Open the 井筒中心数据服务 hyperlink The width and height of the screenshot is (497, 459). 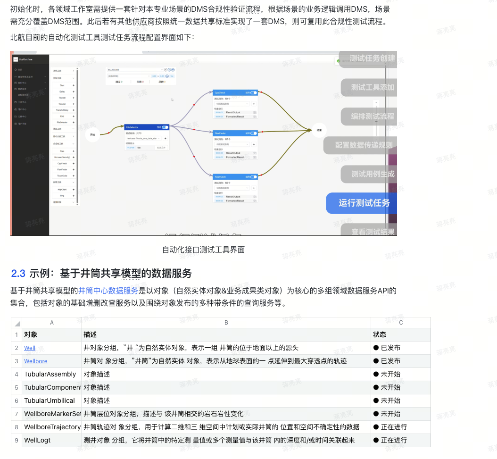pyautogui.click(x=108, y=291)
